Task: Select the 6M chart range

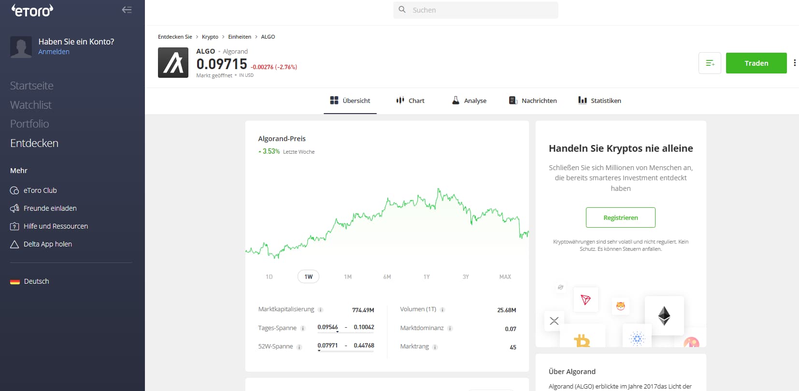Action: click(387, 277)
